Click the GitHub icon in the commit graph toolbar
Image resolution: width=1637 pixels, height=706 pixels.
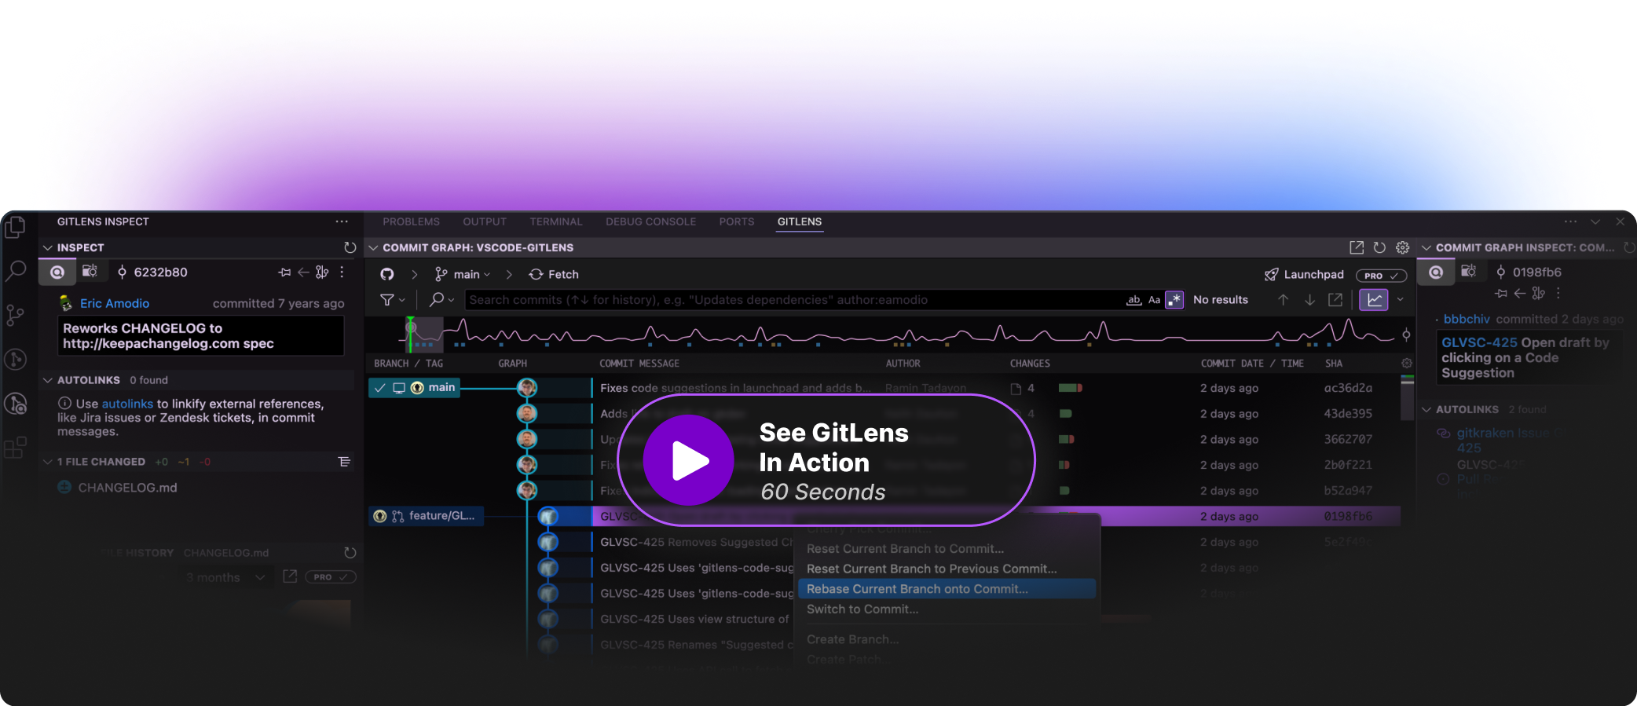pyautogui.click(x=387, y=274)
